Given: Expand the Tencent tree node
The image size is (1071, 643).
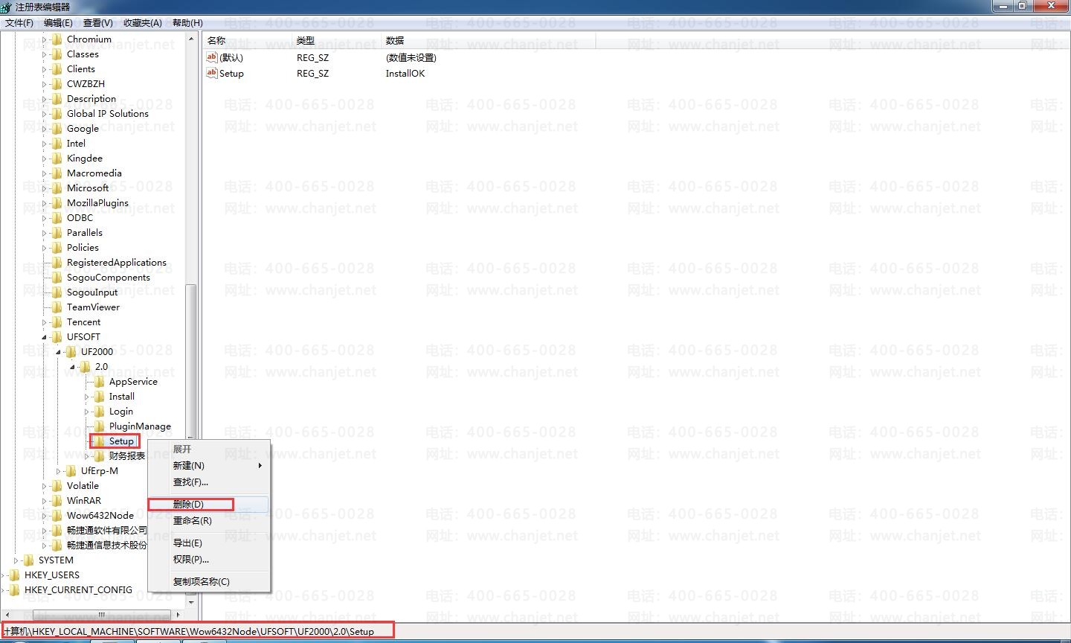Looking at the screenshot, I should click(45, 322).
